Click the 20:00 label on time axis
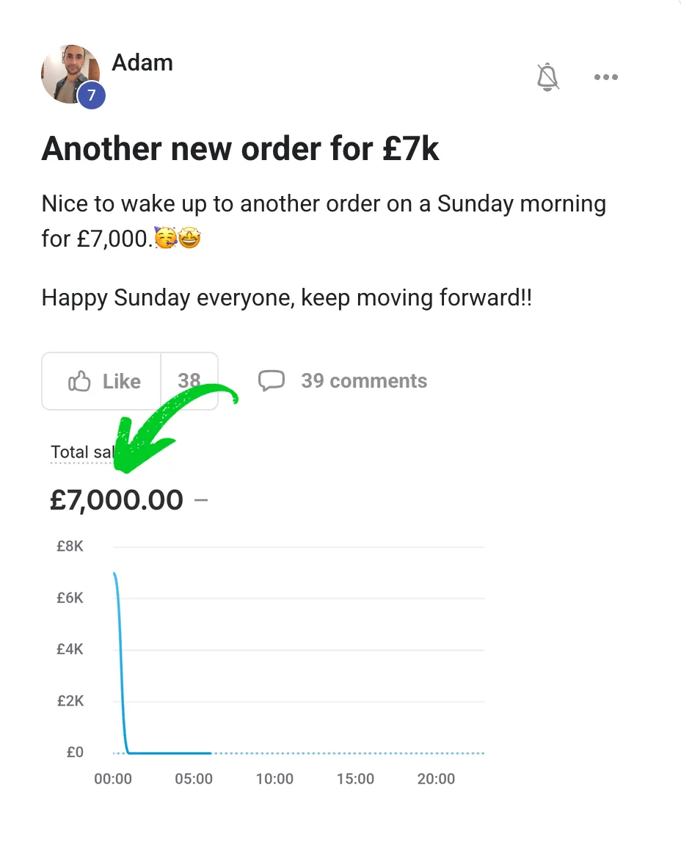Viewport: 681px width, 854px height. click(436, 779)
